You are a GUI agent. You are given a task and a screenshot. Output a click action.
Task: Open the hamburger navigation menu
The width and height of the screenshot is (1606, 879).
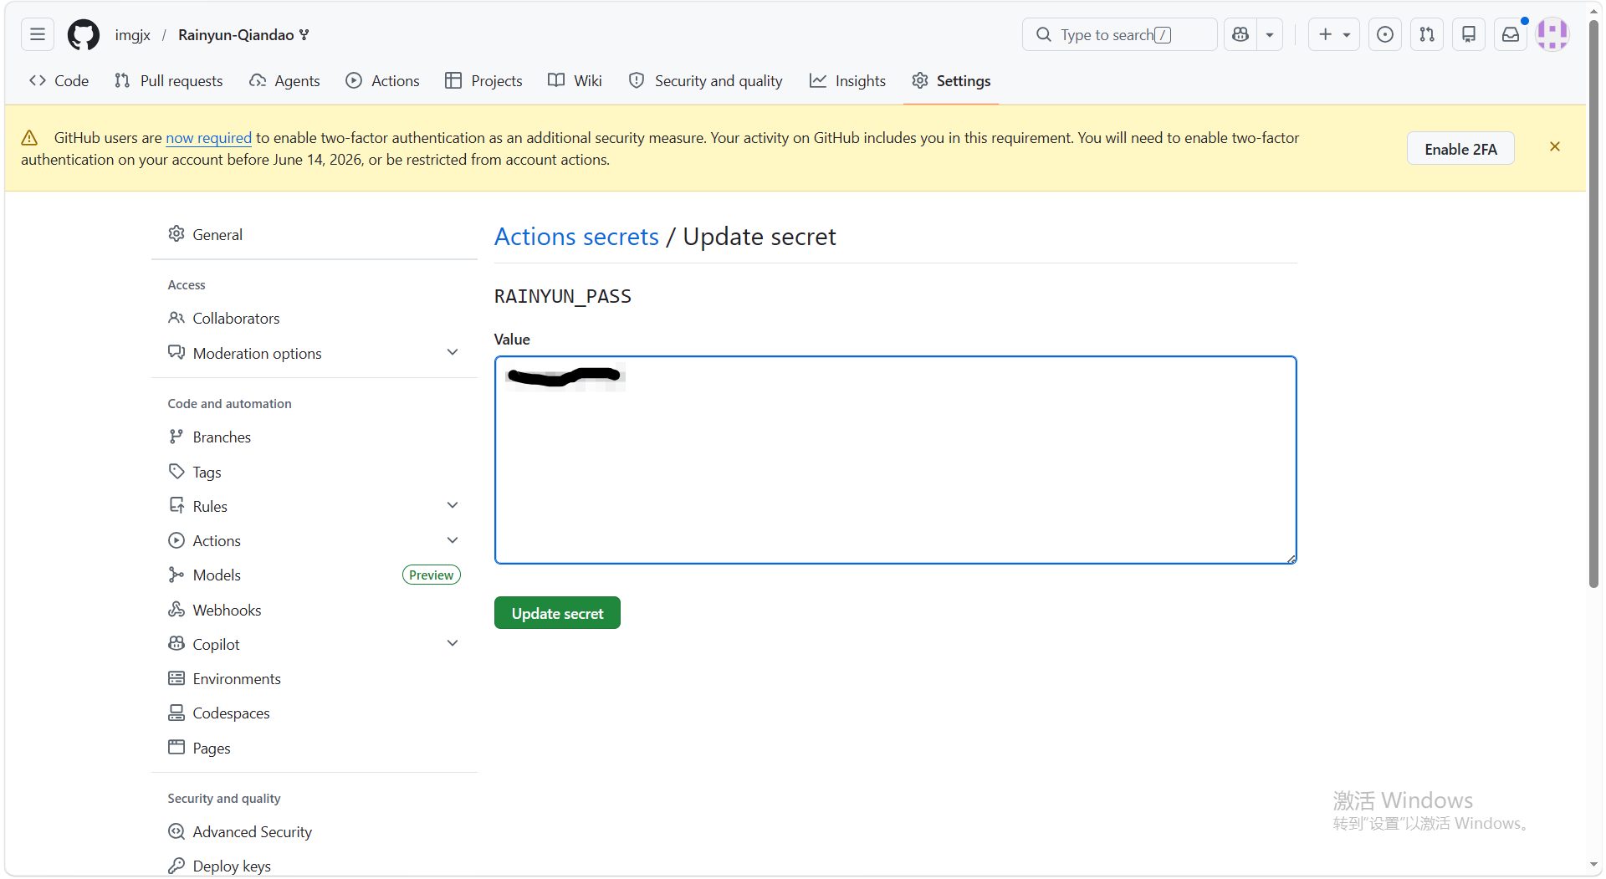point(38,34)
